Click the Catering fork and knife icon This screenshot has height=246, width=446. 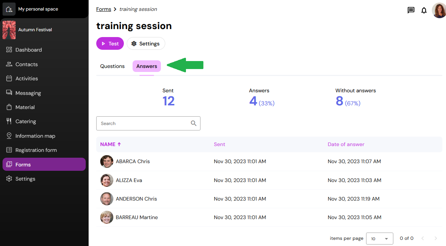[9, 121]
